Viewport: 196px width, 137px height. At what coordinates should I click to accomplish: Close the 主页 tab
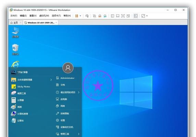click(x=21, y=23)
